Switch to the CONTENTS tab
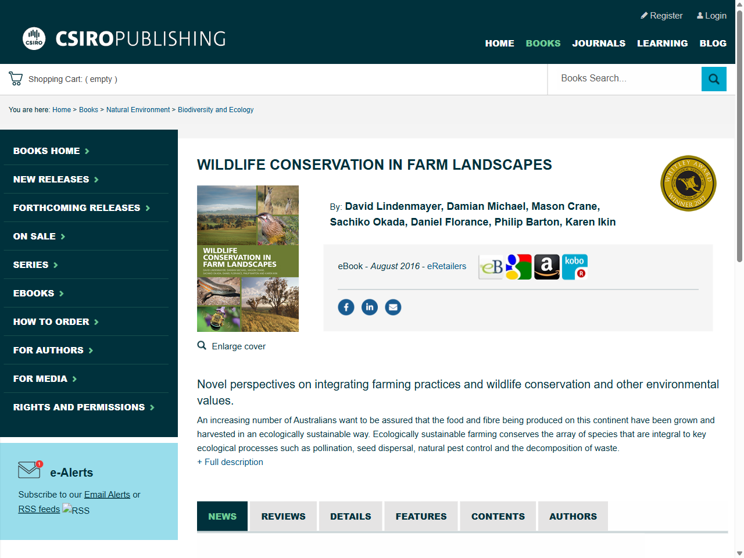Image resolution: width=744 pixels, height=558 pixels. click(x=498, y=516)
